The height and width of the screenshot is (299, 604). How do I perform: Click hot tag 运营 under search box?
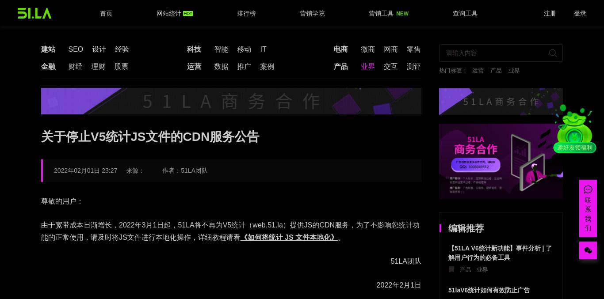[x=478, y=71]
